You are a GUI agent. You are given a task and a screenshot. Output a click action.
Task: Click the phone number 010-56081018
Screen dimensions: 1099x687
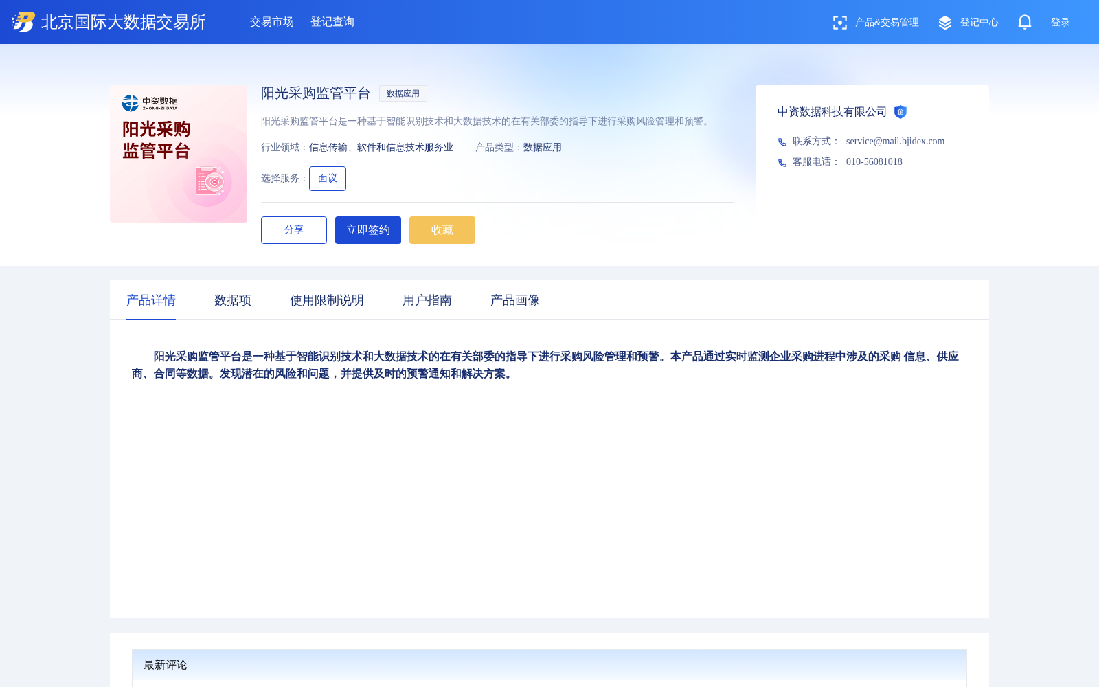874,162
